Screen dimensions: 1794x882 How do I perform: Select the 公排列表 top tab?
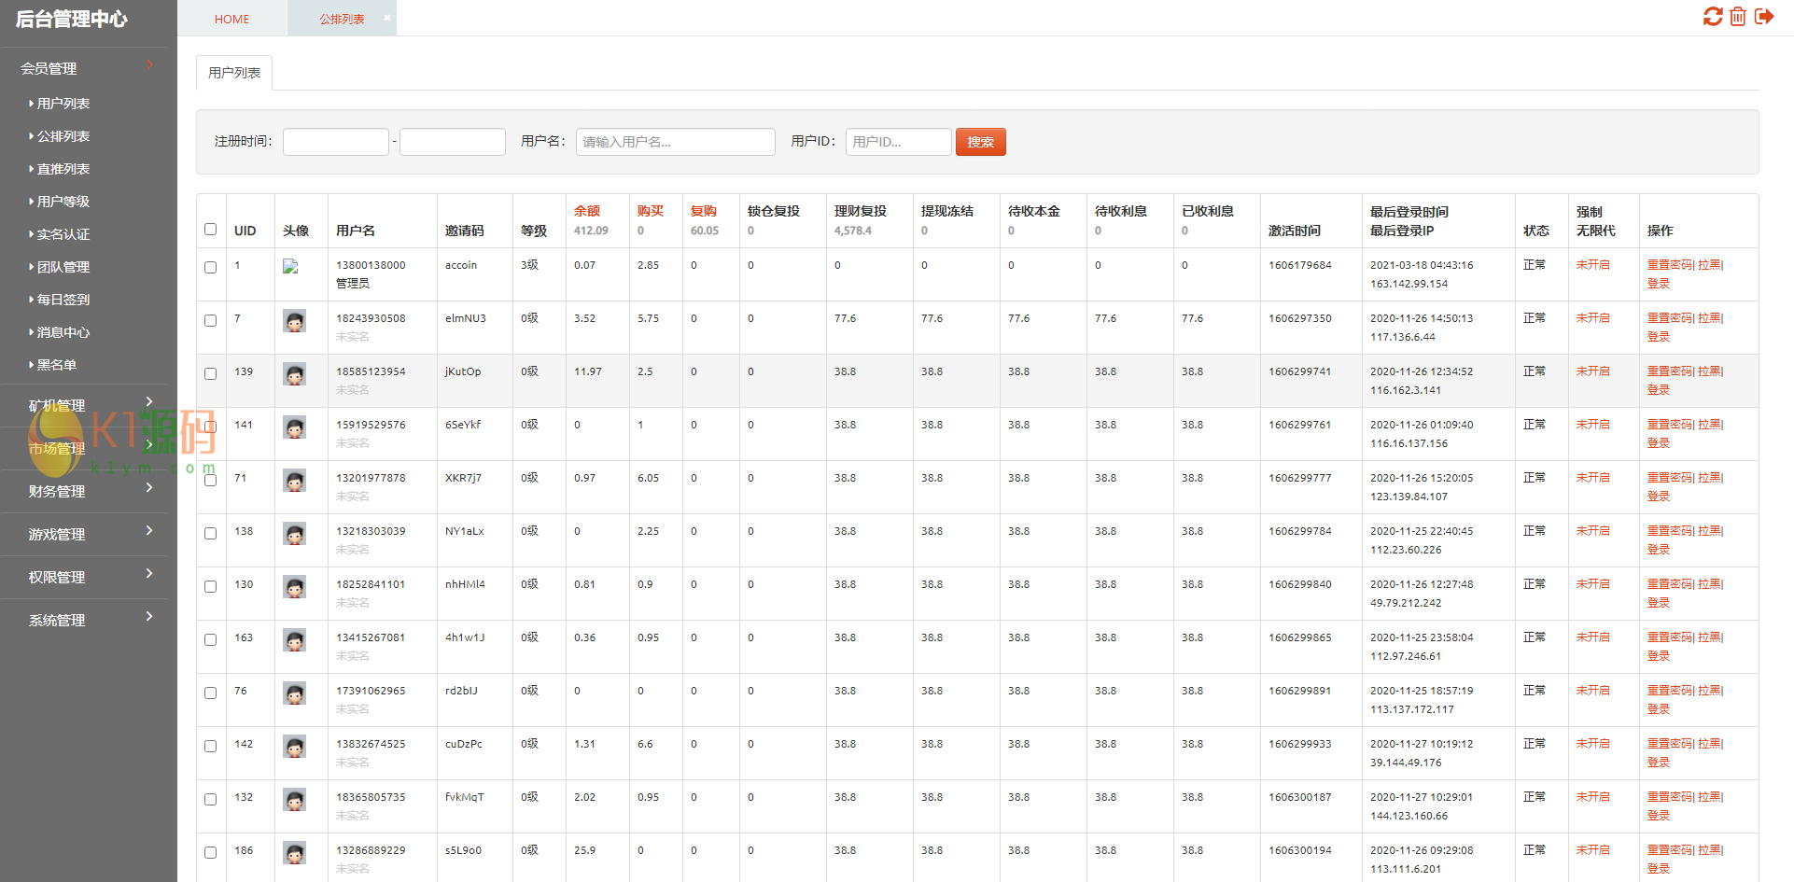342,19
